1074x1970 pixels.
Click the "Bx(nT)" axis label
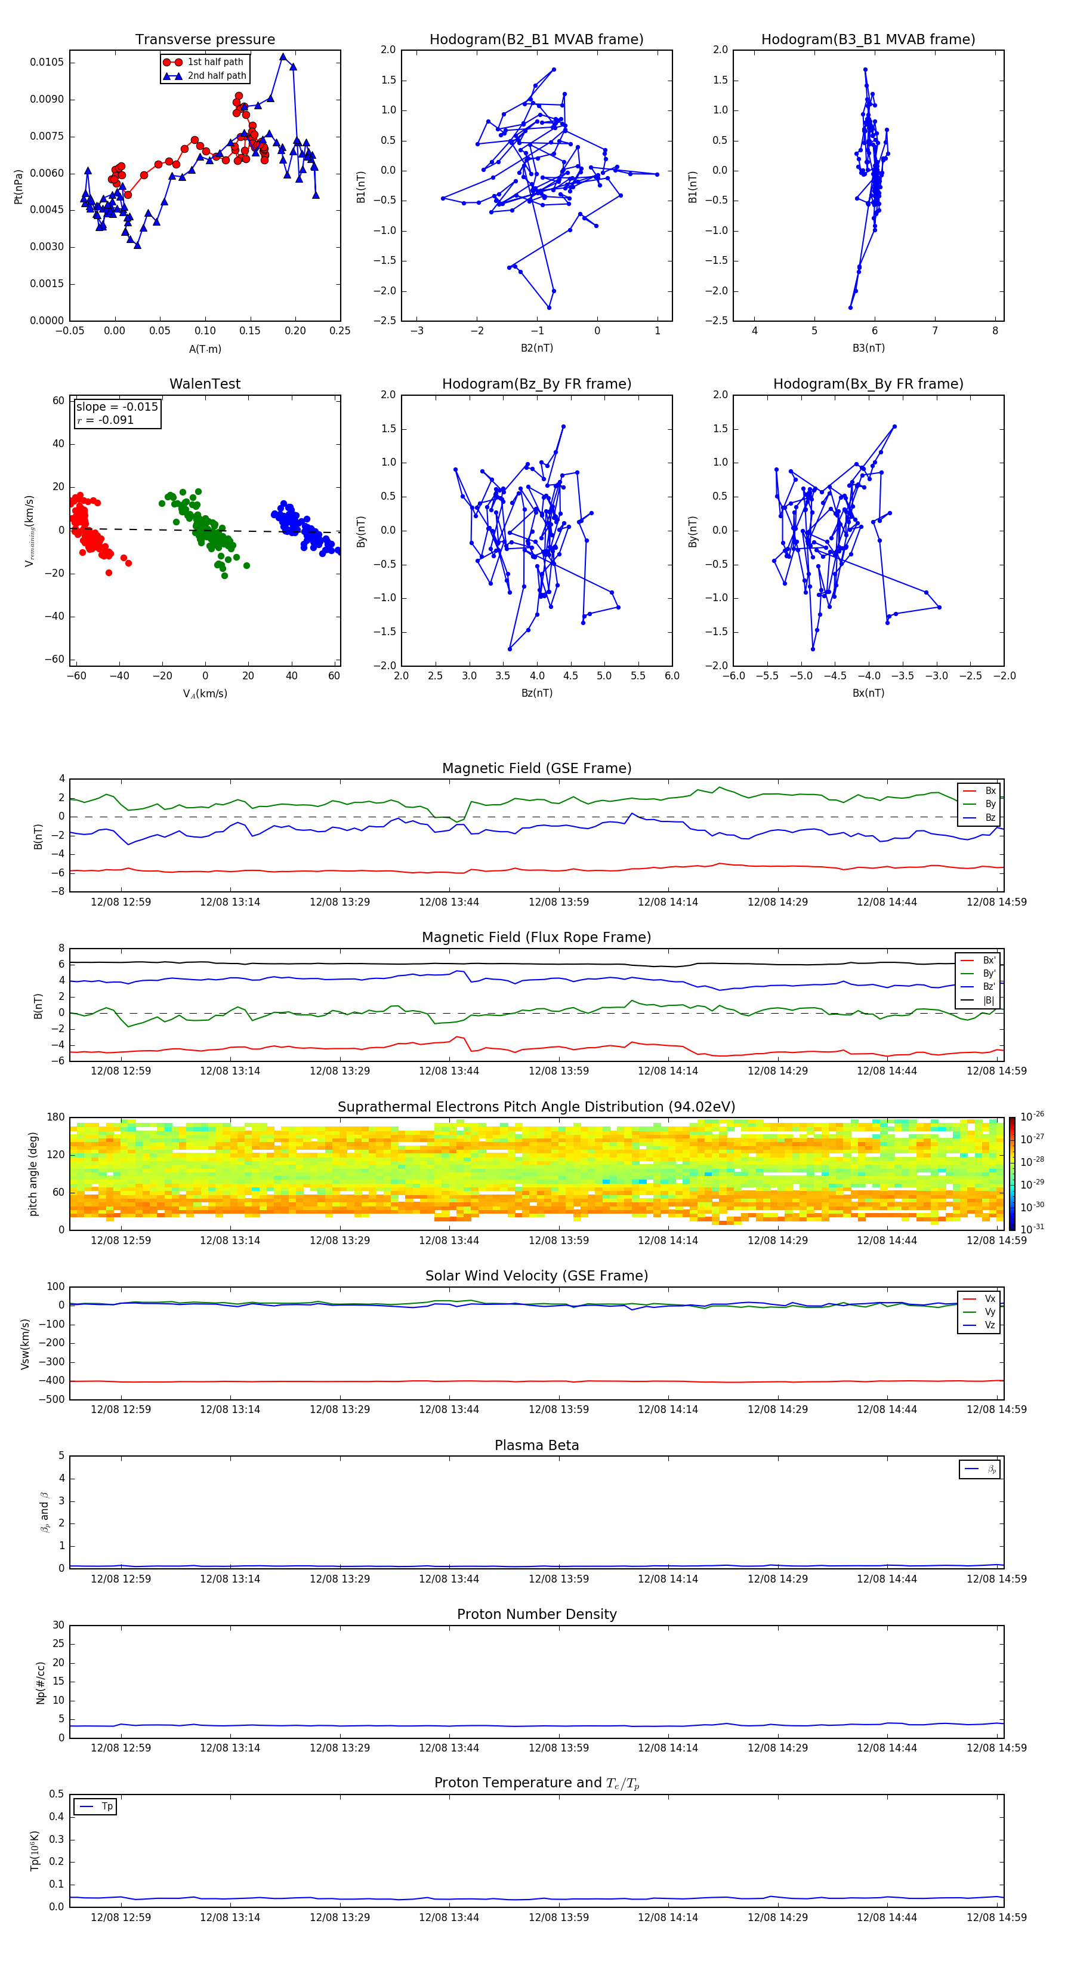click(x=868, y=693)
